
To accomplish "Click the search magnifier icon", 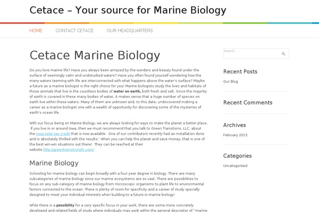I will pyautogui.click(x=283, y=54).
